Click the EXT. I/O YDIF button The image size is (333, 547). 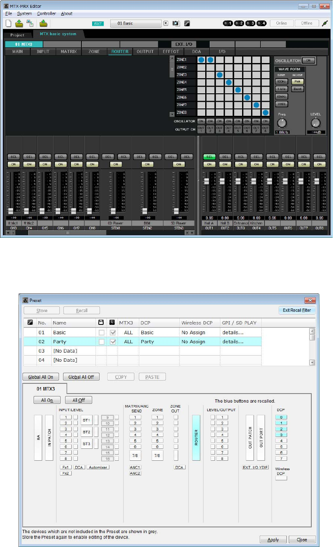point(255,467)
